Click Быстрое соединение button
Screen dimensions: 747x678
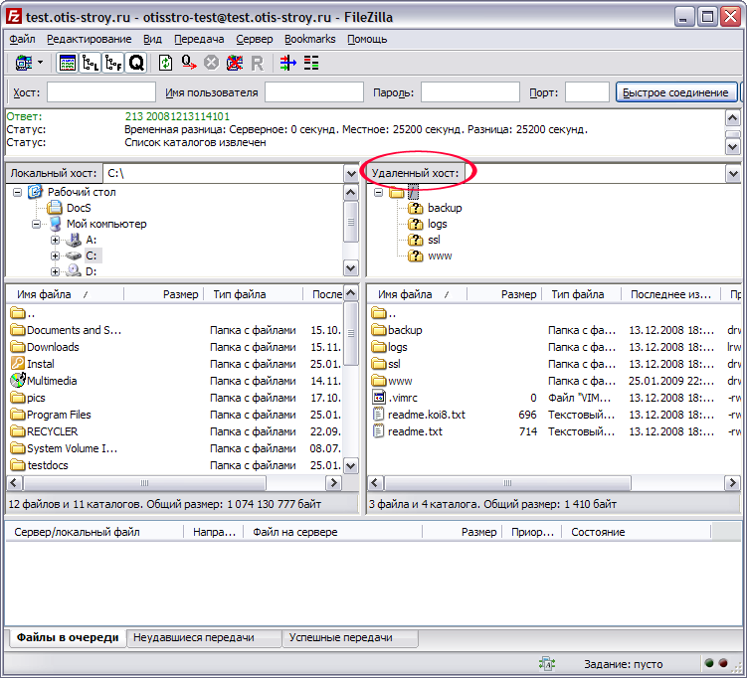pos(676,92)
